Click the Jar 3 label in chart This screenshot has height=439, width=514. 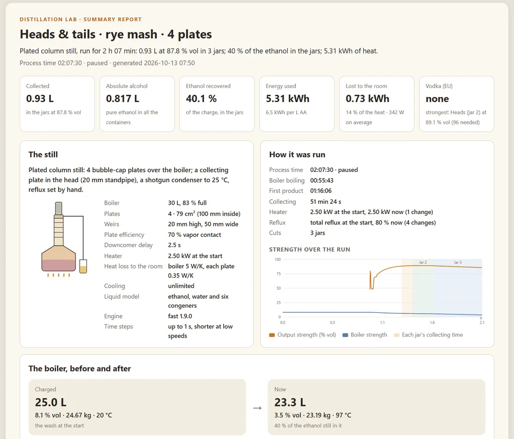pos(457,262)
